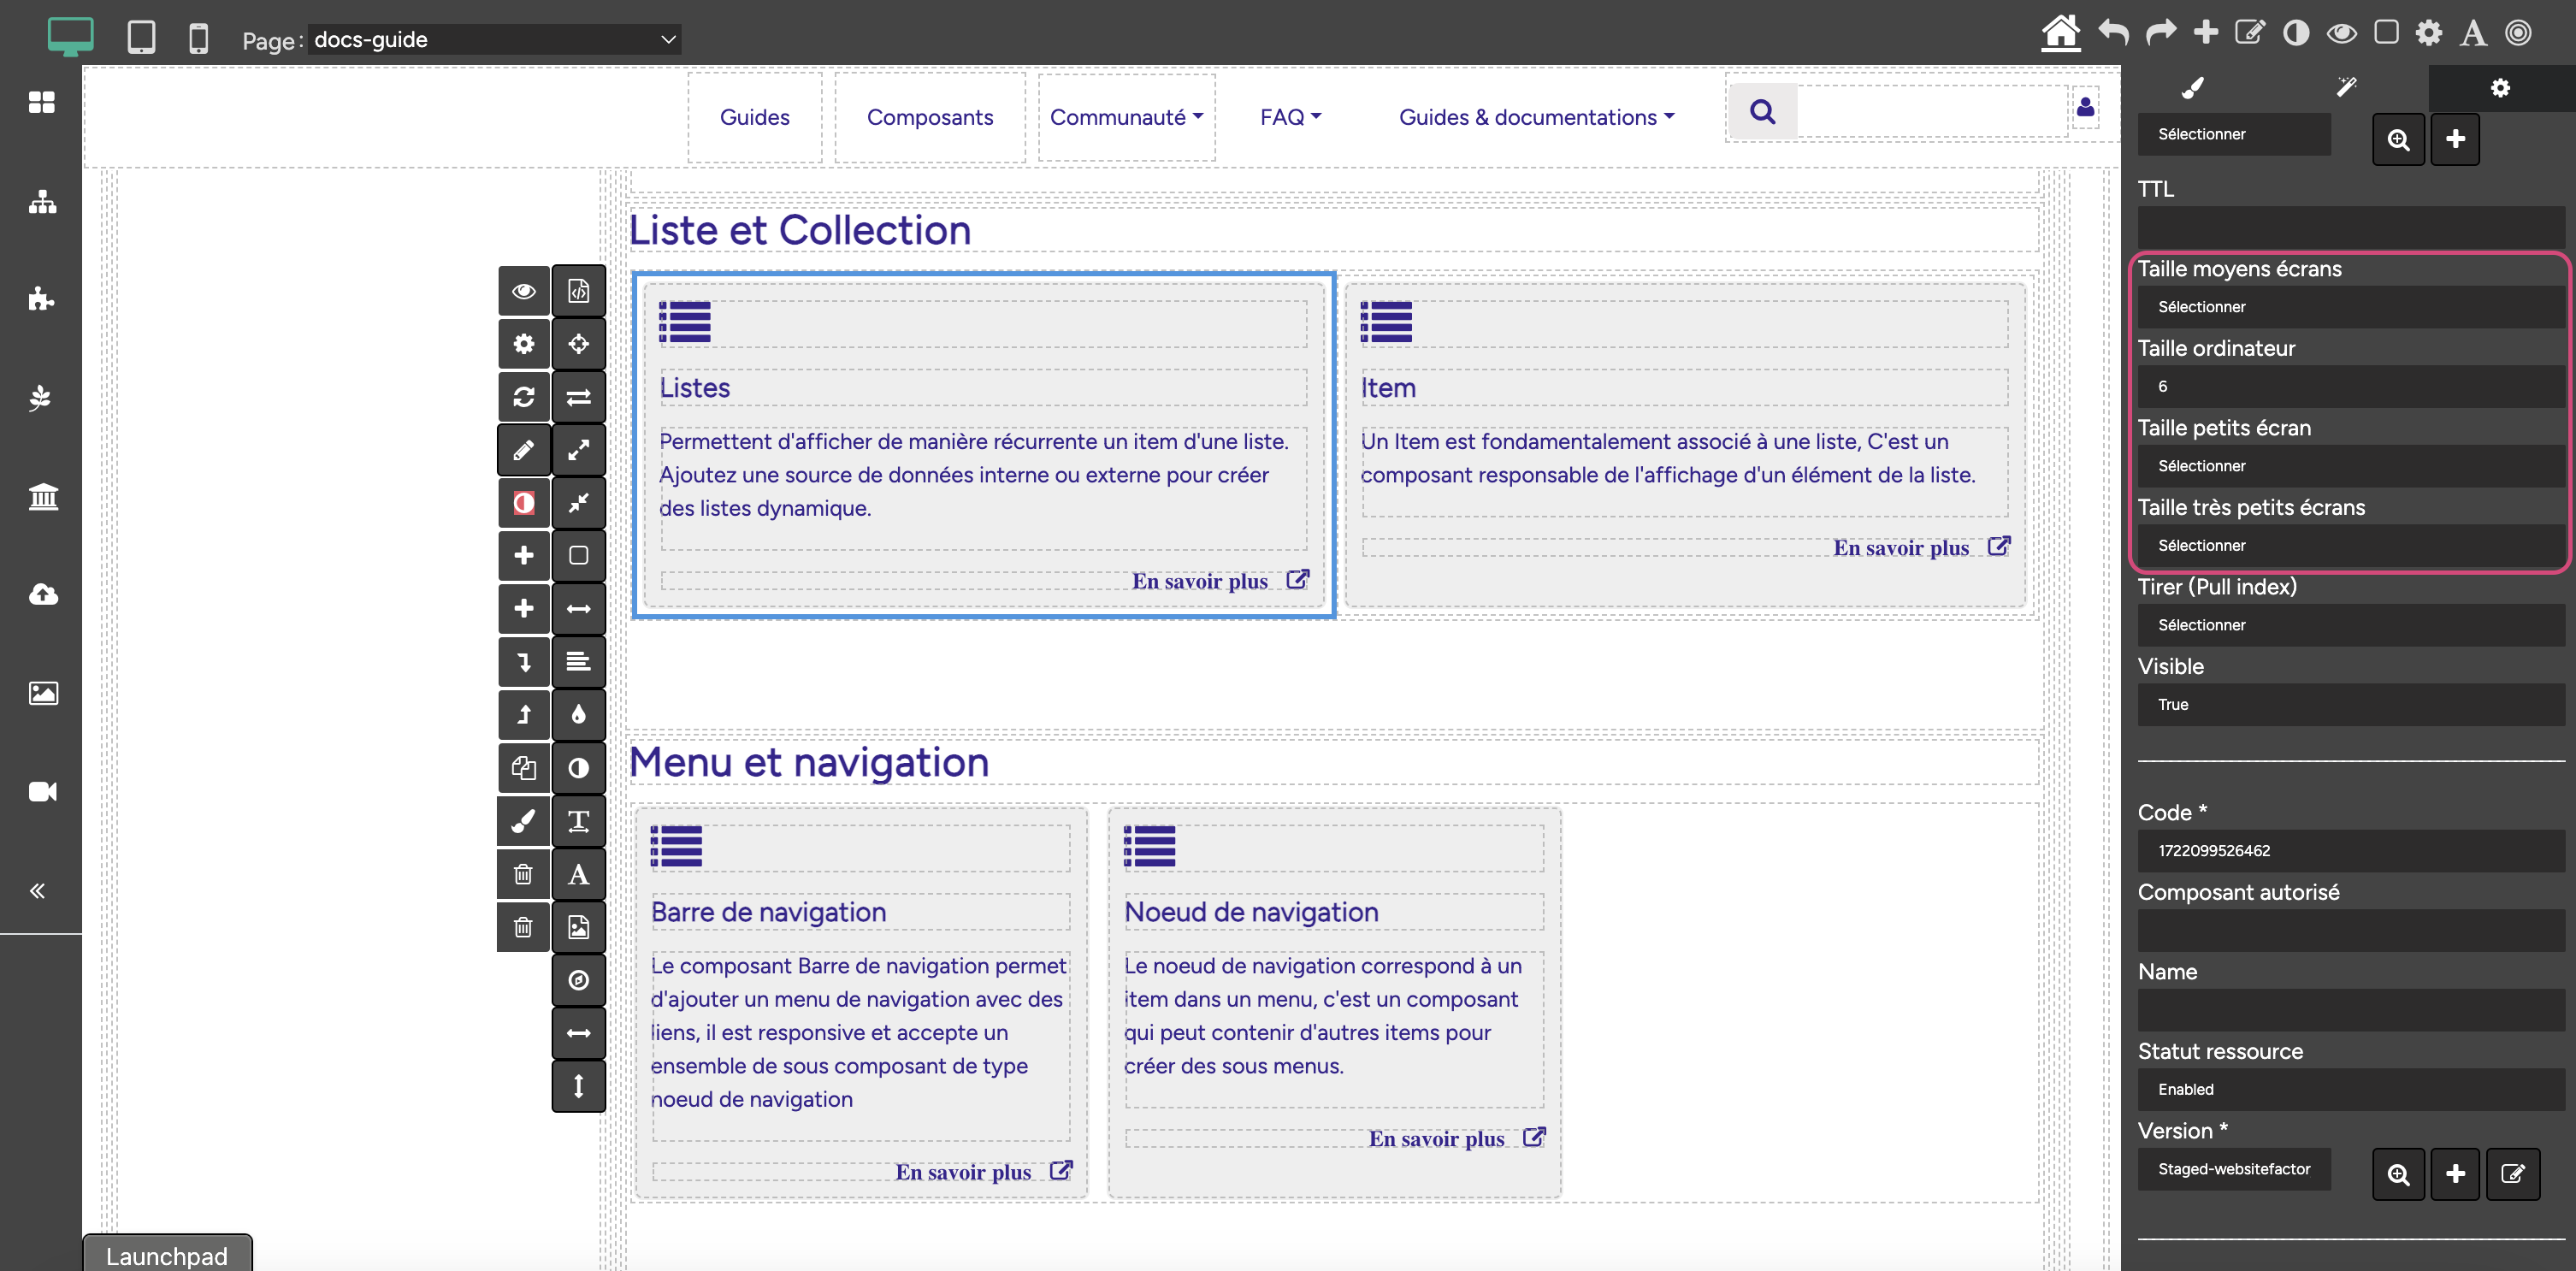The height and width of the screenshot is (1271, 2576).
Task: Open puzzle piece components in left sidebar
Action: [41, 298]
